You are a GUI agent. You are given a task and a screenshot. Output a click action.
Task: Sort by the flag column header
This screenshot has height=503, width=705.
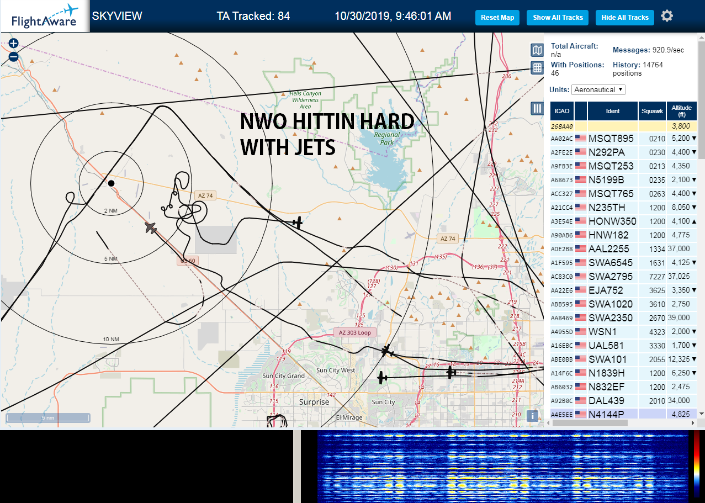[x=581, y=111]
